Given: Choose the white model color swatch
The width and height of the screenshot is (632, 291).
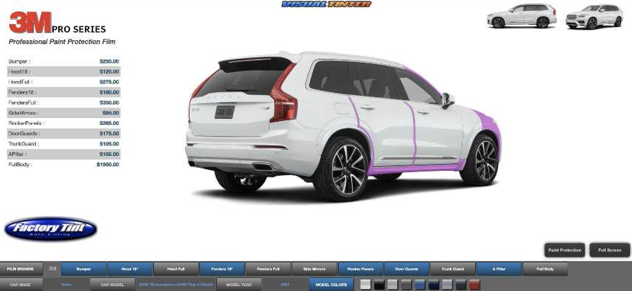Looking at the screenshot, I should pos(365,285).
